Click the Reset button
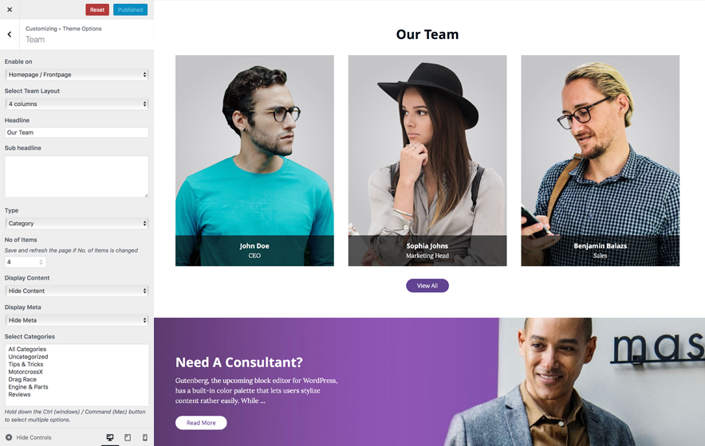 (x=97, y=10)
